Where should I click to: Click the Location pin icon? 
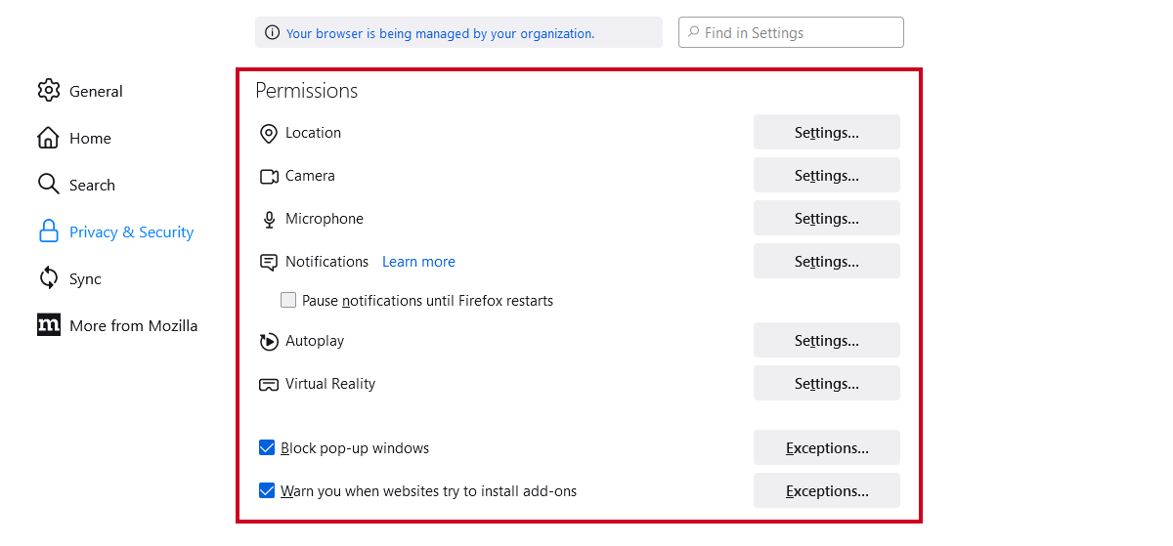(x=269, y=134)
